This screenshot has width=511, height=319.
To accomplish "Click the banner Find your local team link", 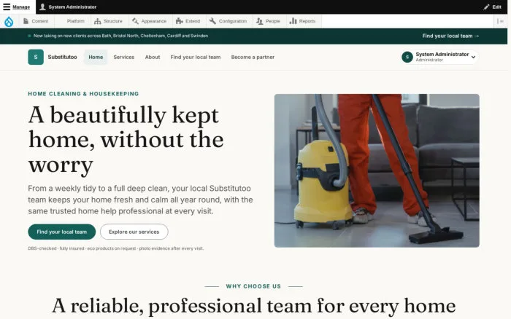I will coord(450,36).
